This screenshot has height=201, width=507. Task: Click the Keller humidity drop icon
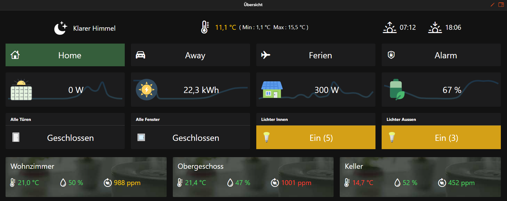(397, 183)
